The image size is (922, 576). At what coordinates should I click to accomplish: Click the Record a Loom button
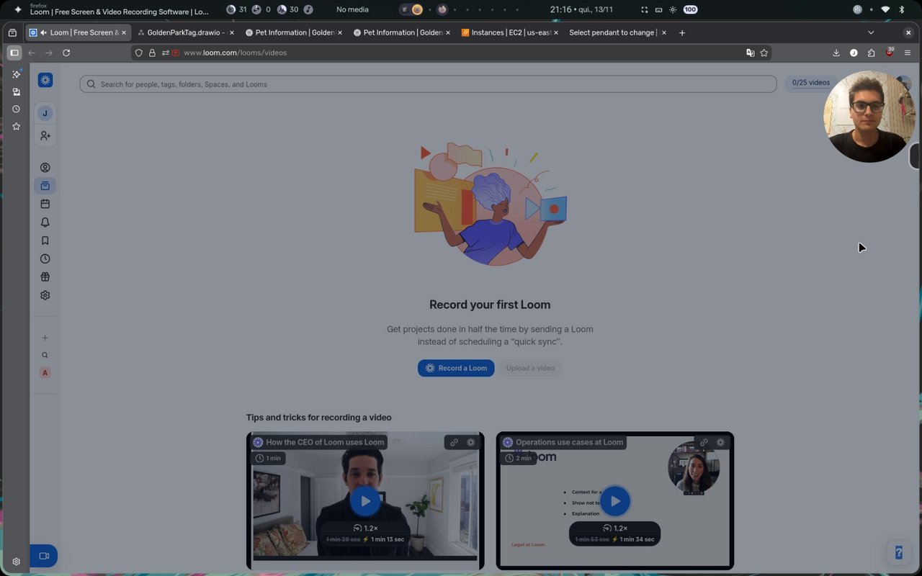coord(456,368)
